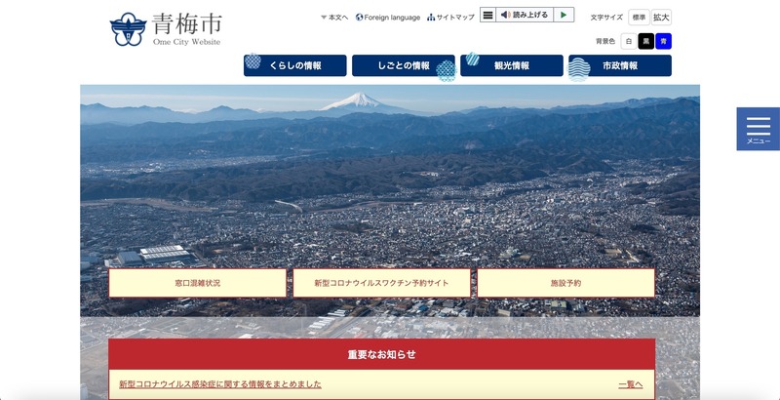Jump to 本文へ skip link

coord(334,18)
